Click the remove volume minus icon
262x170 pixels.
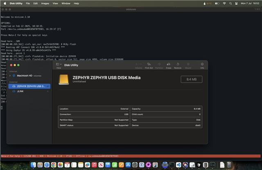(141, 64)
